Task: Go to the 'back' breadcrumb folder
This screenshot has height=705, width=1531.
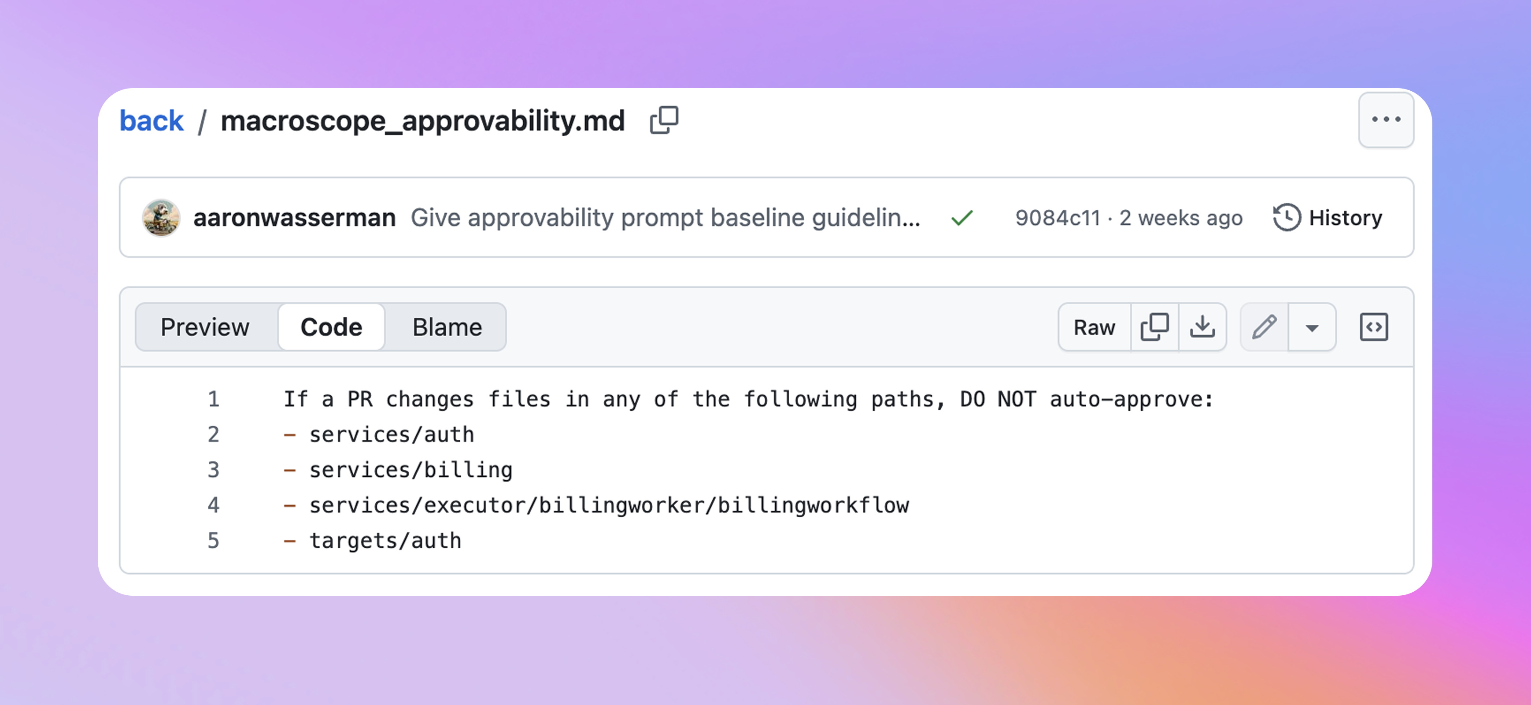Action: coord(152,121)
